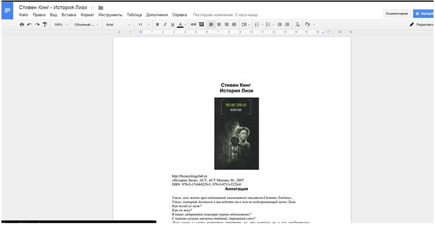Toggle bold formatting
The height and width of the screenshot is (225, 435).
click(157, 25)
